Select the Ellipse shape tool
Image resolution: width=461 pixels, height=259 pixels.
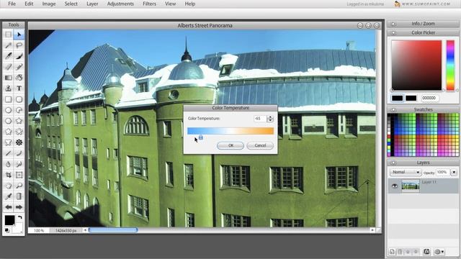click(x=8, y=110)
